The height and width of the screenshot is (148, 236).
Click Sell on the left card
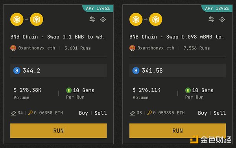tap(101, 113)
